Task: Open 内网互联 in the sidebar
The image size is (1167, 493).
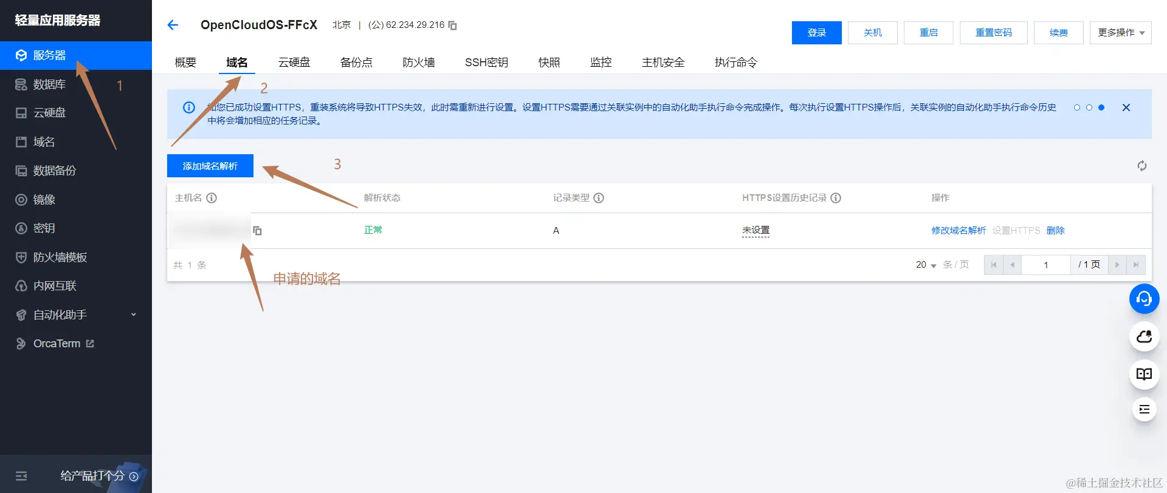Action: pyautogui.click(x=76, y=286)
